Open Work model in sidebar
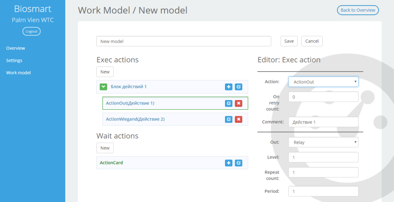Screen dimensions: 394x202 18,73
